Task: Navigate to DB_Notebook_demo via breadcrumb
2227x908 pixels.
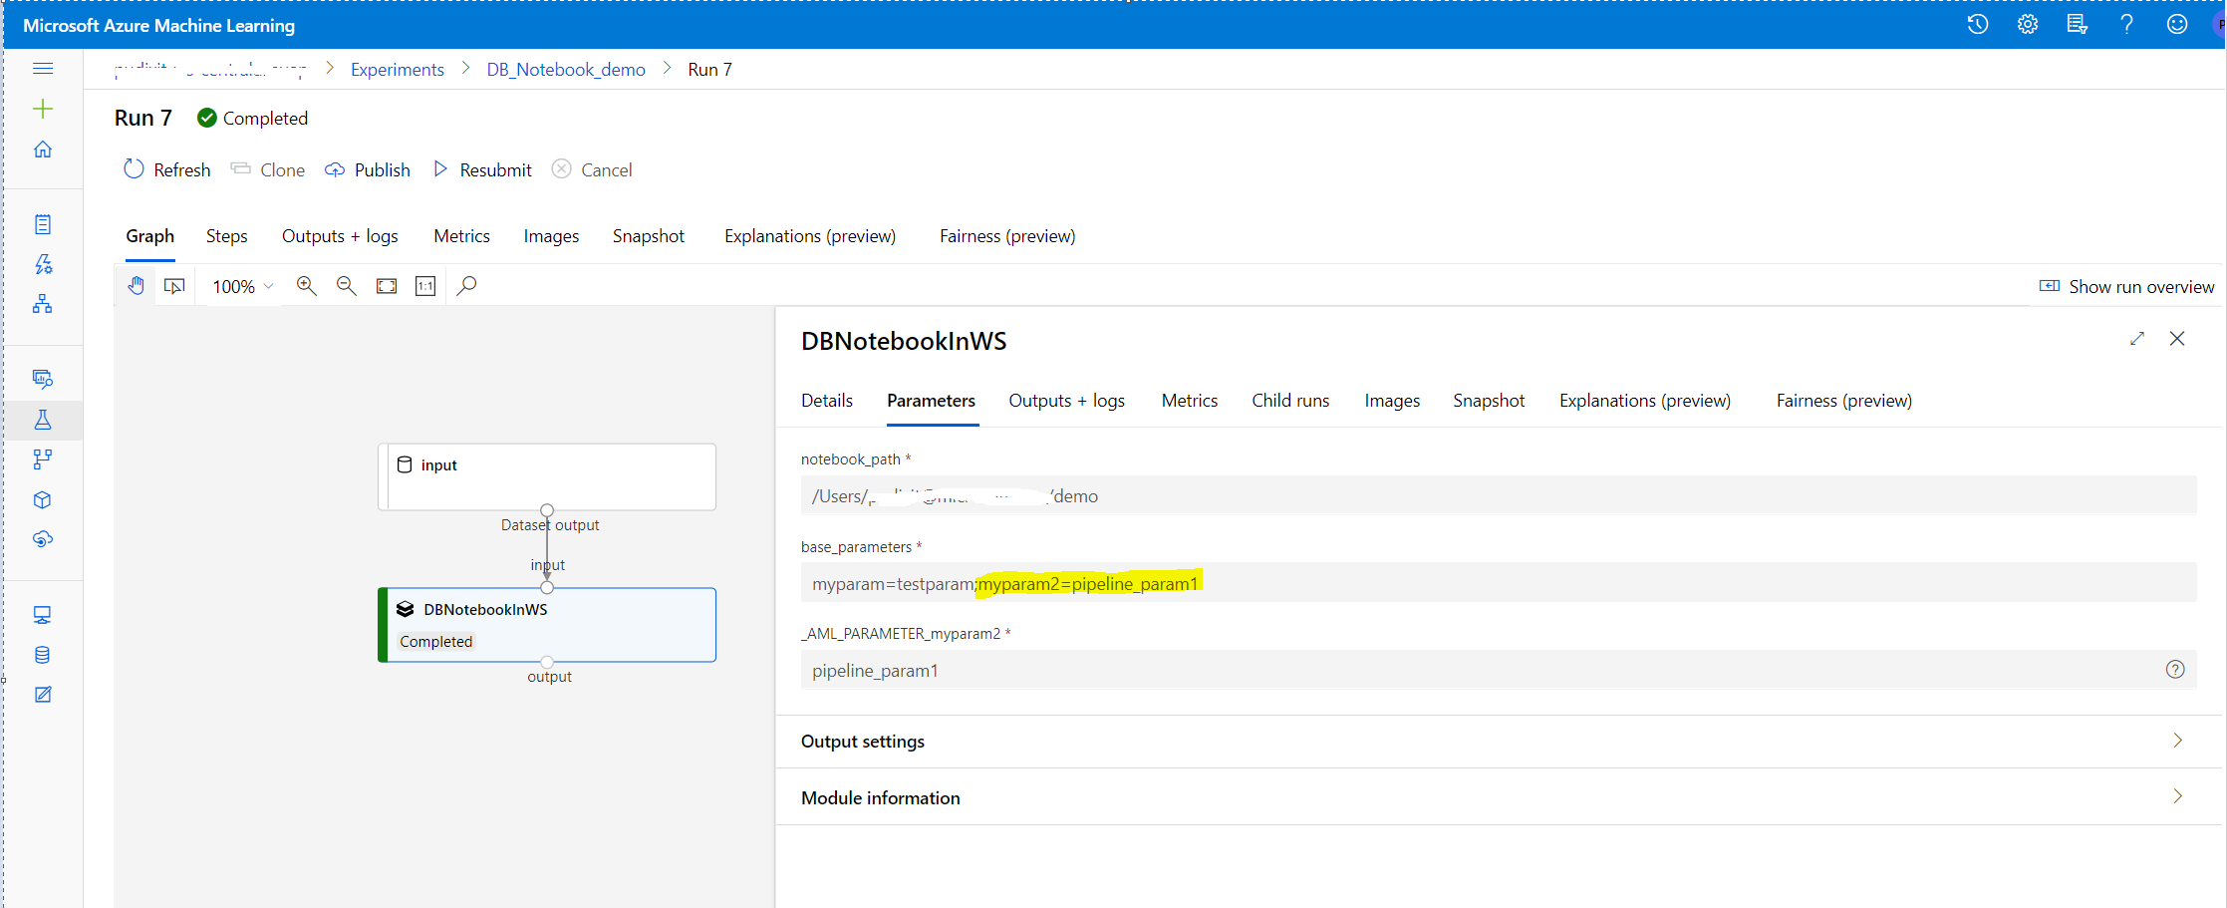Action: [565, 69]
